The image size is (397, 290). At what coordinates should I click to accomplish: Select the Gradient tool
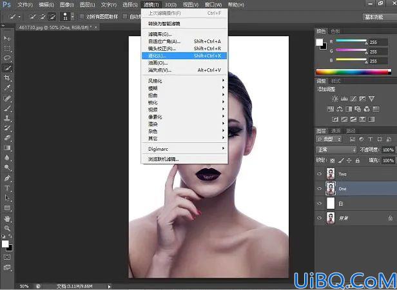(x=7, y=148)
